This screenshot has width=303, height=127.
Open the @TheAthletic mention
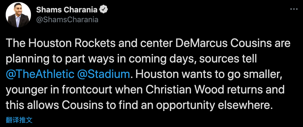coord(40,74)
